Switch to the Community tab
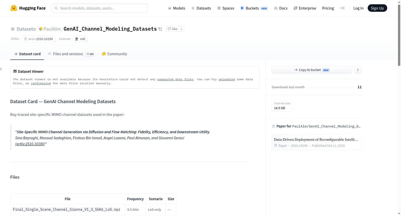401x216 pixels. click(x=115, y=54)
